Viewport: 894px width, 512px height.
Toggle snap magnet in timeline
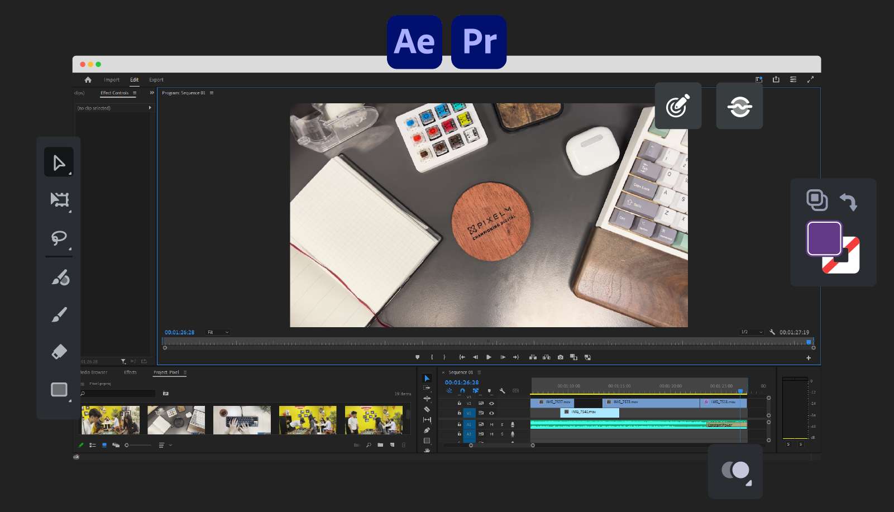462,391
